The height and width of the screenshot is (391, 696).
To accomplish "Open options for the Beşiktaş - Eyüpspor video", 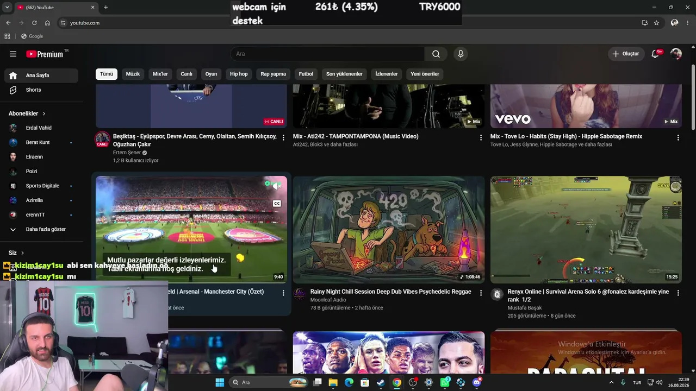I will point(283,138).
